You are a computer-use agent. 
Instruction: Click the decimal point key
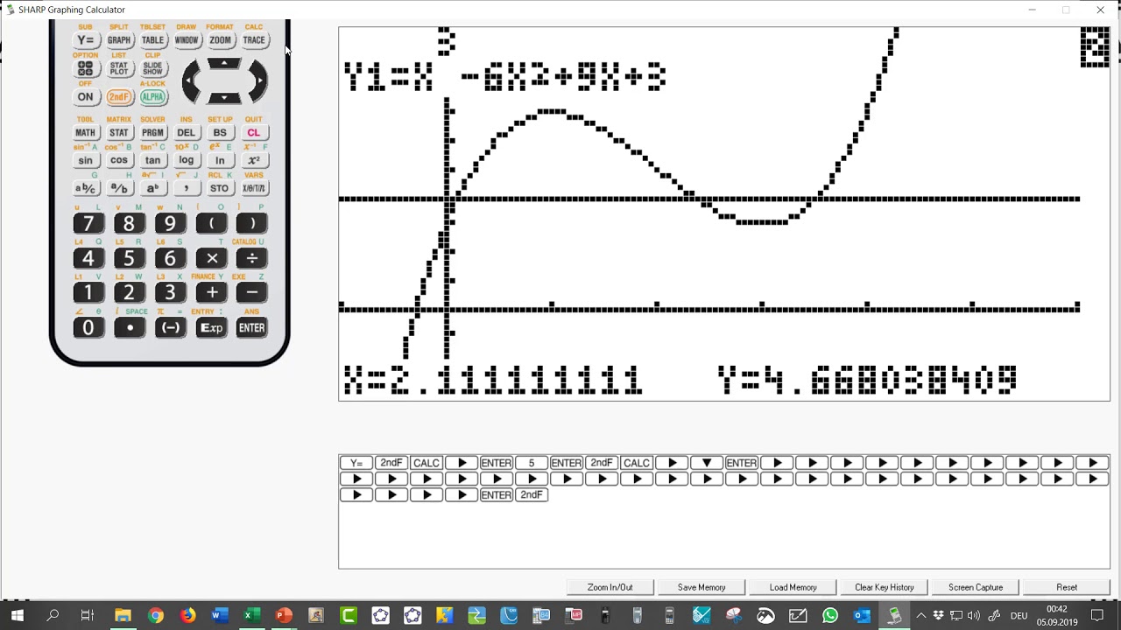pyautogui.click(x=130, y=328)
